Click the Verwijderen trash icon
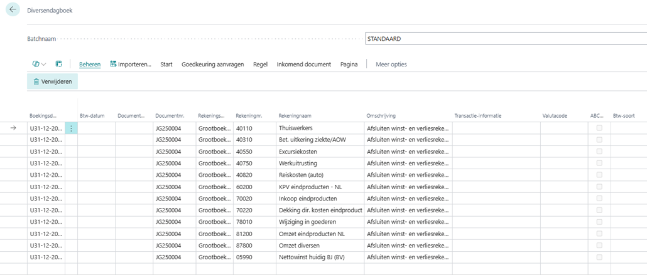The height and width of the screenshot is (275, 647). [x=36, y=81]
